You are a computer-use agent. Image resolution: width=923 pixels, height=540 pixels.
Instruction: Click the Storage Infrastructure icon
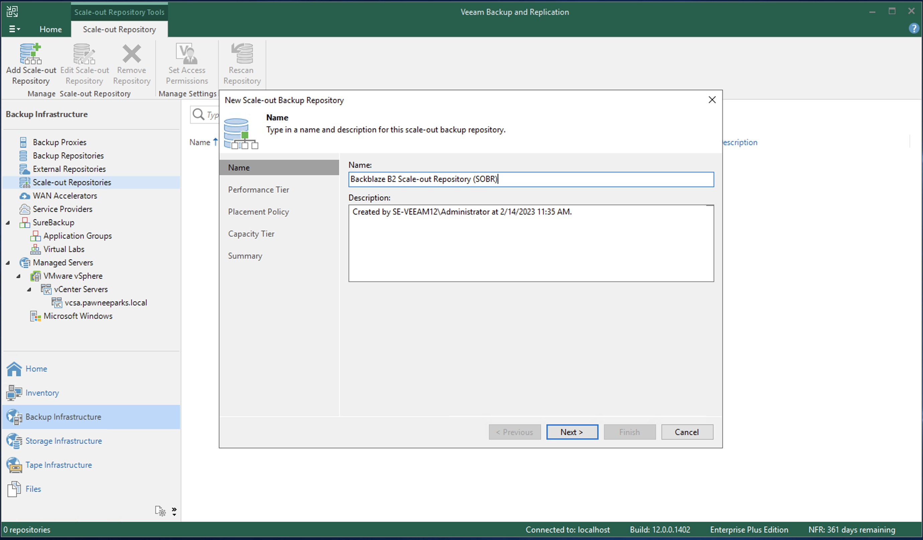pyautogui.click(x=14, y=441)
